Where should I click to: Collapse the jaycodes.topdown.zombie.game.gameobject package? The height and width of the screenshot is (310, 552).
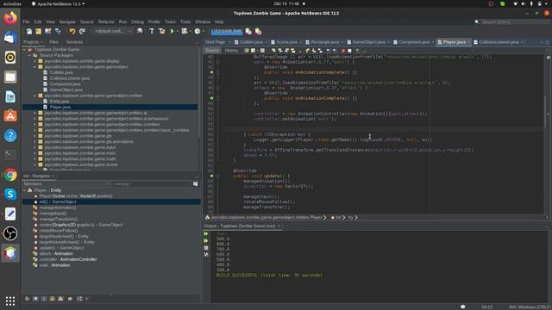pyautogui.click(x=34, y=67)
